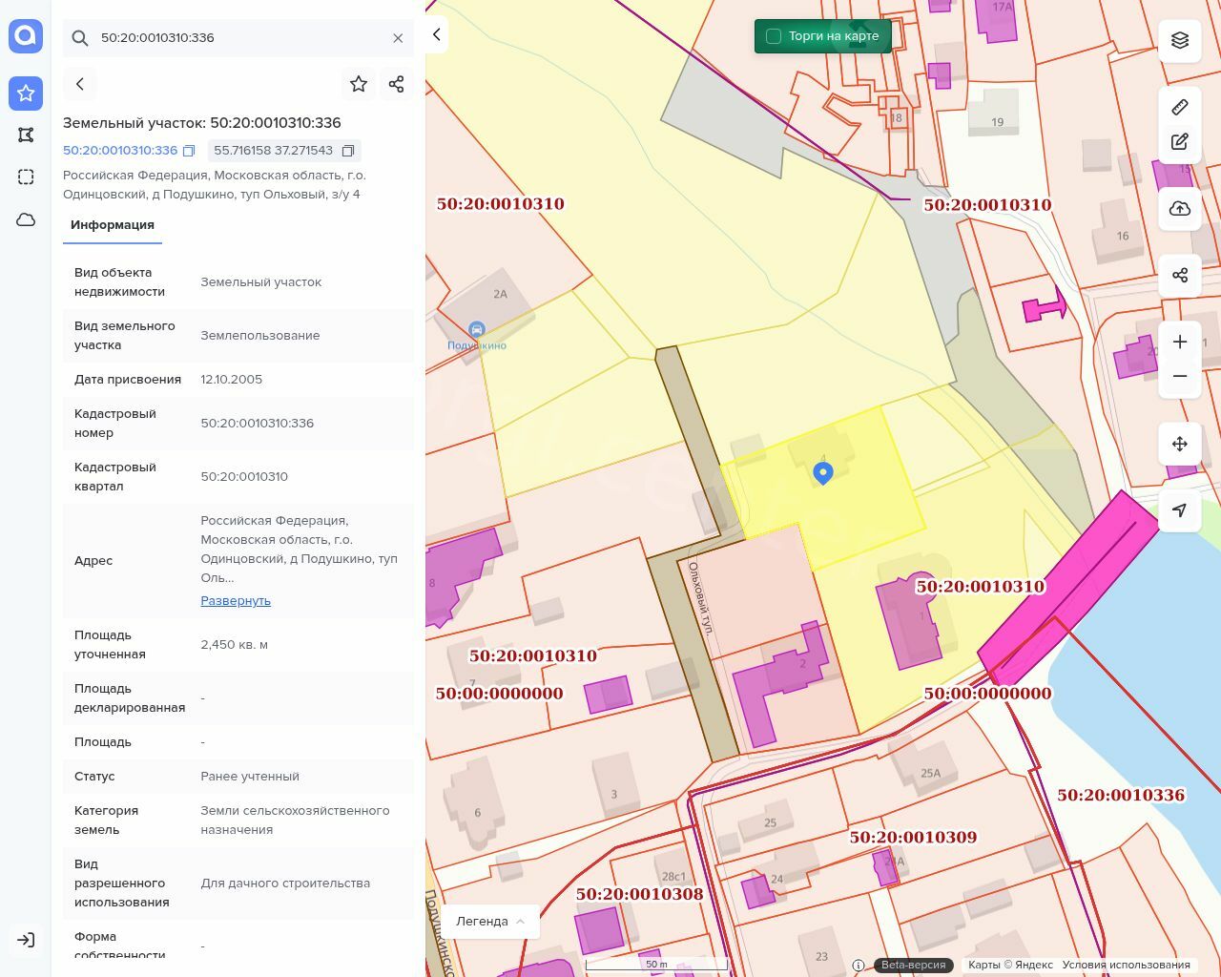Copy coordinates 55.716158 37.271543
This screenshot has height=977, width=1221.
[x=348, y=151]
